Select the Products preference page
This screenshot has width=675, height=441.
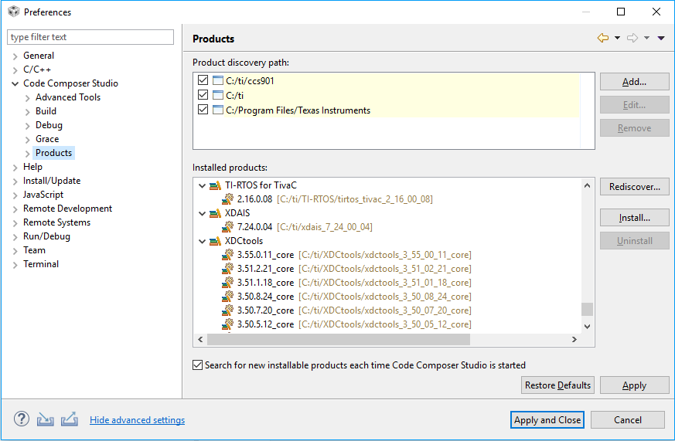54,153
